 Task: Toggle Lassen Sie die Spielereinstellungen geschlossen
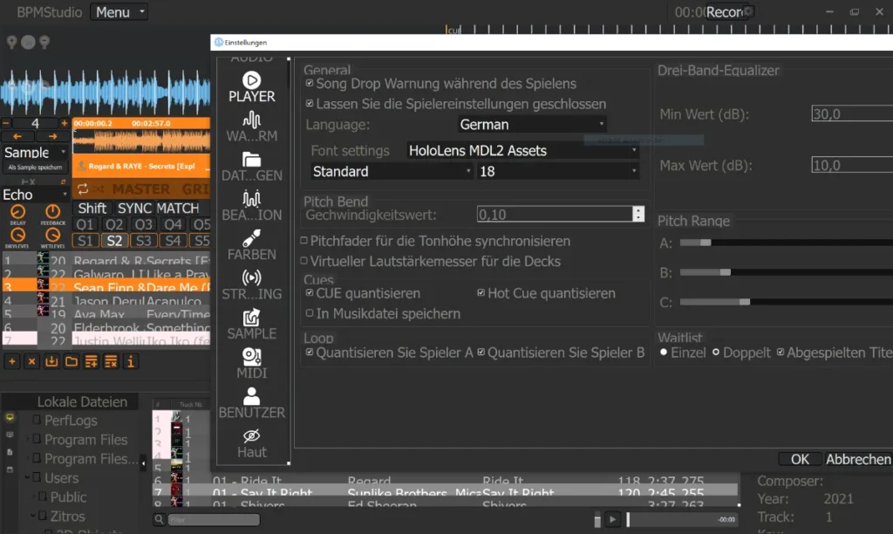(x=310, y=104)
